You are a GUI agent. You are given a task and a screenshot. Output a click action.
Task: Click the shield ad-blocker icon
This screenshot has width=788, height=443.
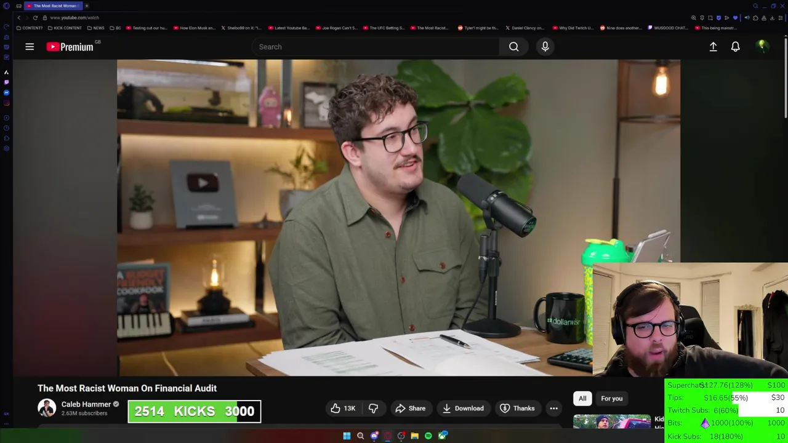718,18
